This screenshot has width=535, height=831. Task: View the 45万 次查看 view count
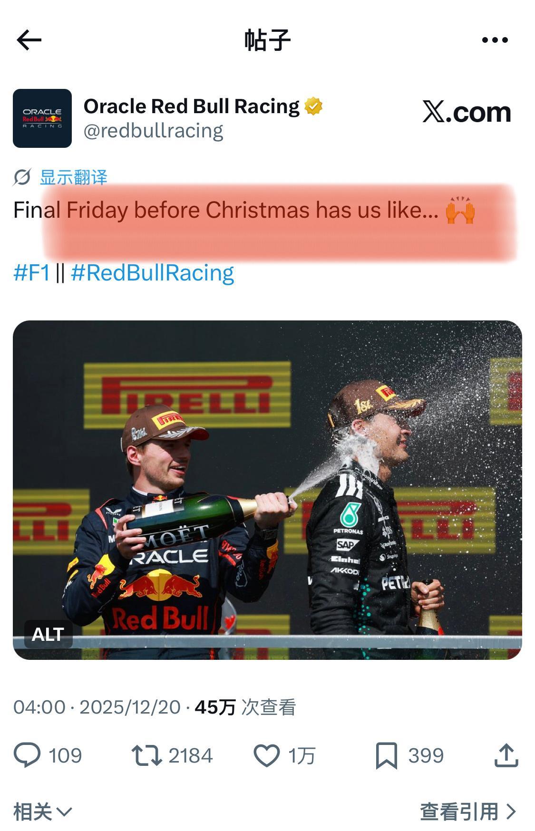point(245,707)
